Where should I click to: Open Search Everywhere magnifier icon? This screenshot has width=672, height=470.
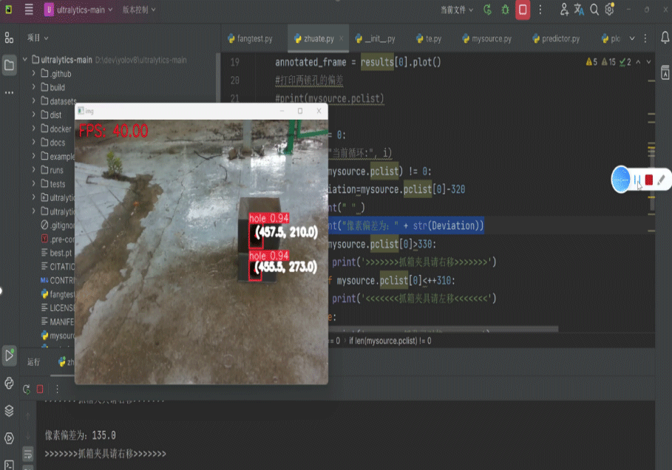[x=594, y=10]
